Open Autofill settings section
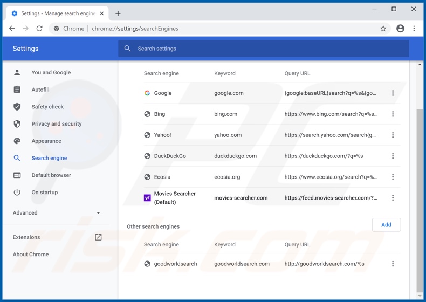Screen dimensions: 426x302 coord(40,90)
